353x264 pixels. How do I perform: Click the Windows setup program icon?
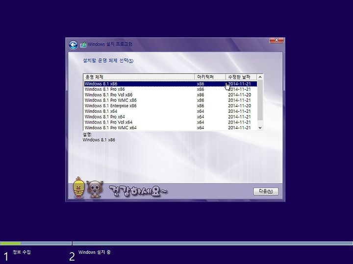click(x=83, y=45)
